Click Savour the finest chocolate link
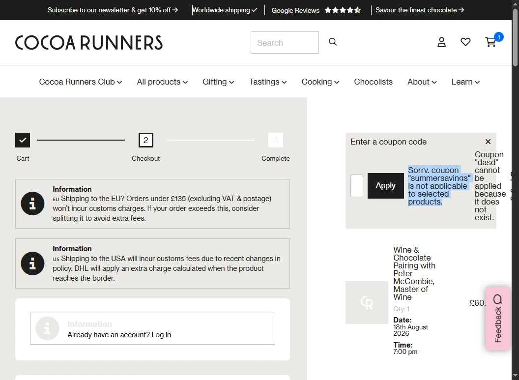The image size is (519, 380). 420,10
